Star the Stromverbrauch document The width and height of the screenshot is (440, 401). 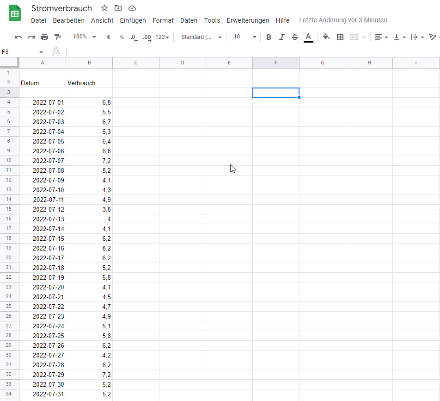coord(104,8)
